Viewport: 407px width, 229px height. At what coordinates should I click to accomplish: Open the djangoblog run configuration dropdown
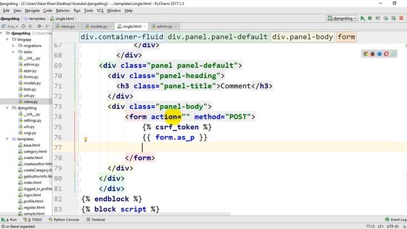[x=342, y=18]
